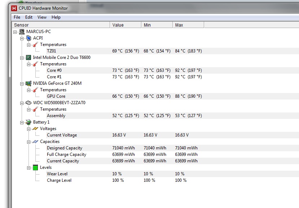Select the Wear Level row
The image size is (299, 208).
pos(172,174)
